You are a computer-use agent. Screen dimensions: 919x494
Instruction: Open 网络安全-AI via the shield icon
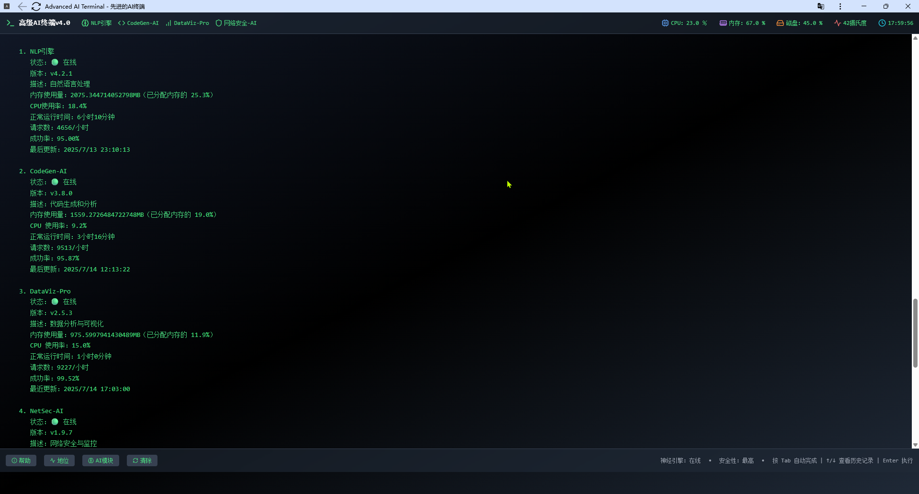click(218, 22)
